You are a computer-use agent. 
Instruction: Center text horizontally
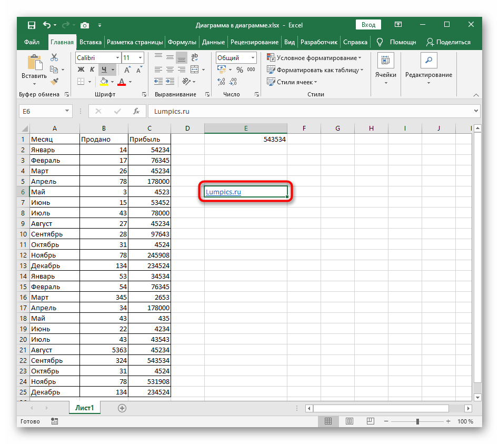tap(170, 70)
